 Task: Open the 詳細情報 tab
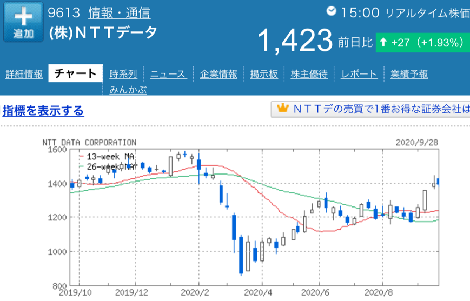click(24, 74)
